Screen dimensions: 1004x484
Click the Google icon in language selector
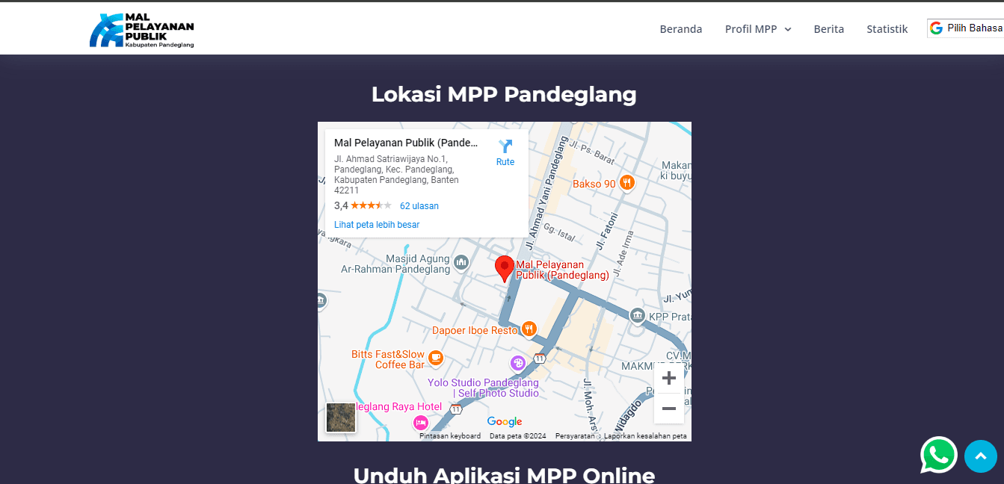936,28
